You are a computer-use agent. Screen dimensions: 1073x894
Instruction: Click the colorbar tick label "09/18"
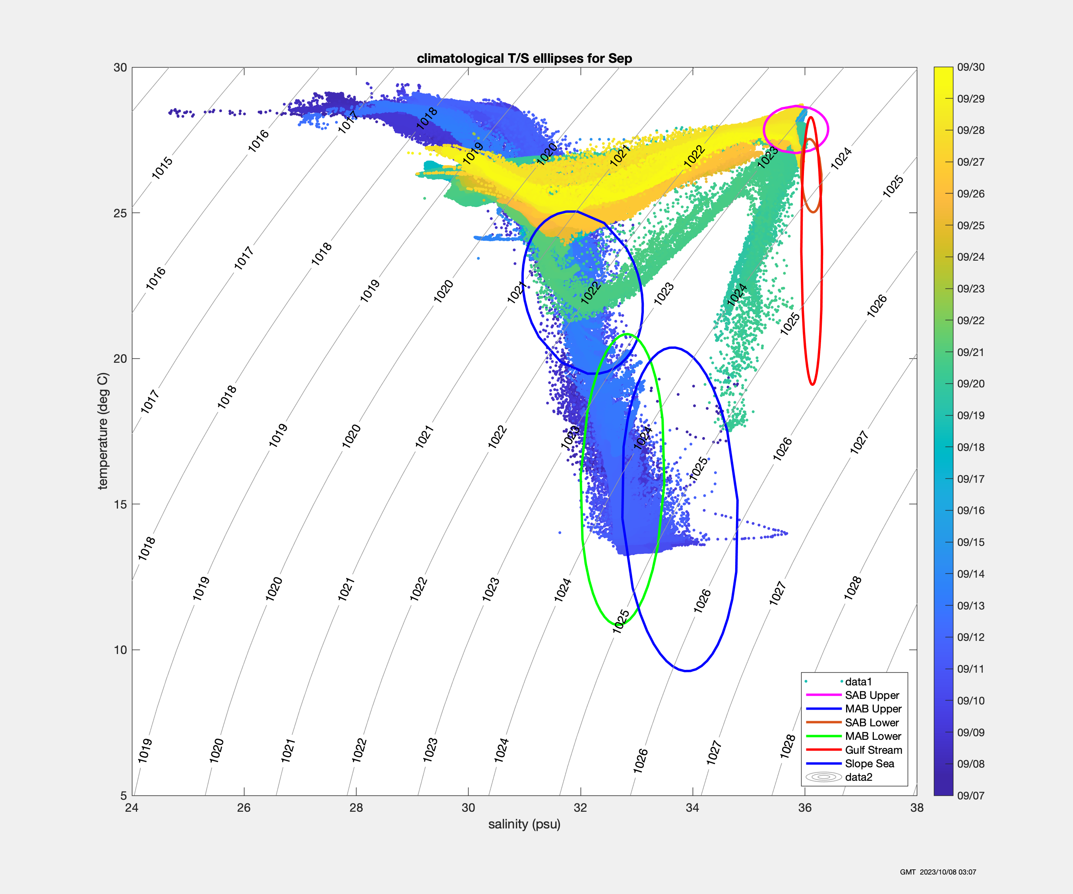point(971,447)
